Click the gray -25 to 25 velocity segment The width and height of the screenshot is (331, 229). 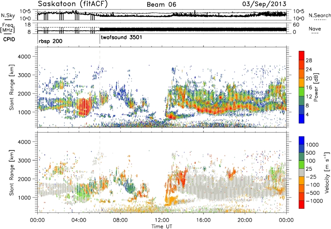click(302, 172)
